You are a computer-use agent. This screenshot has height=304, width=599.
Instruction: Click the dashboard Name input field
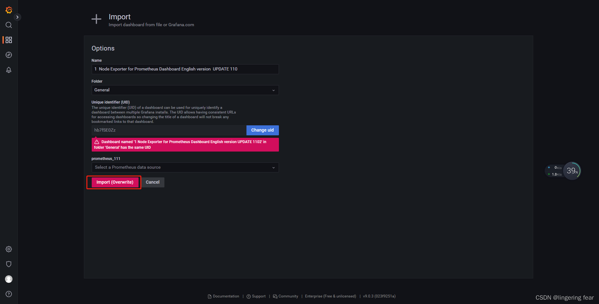pos(185,69)
